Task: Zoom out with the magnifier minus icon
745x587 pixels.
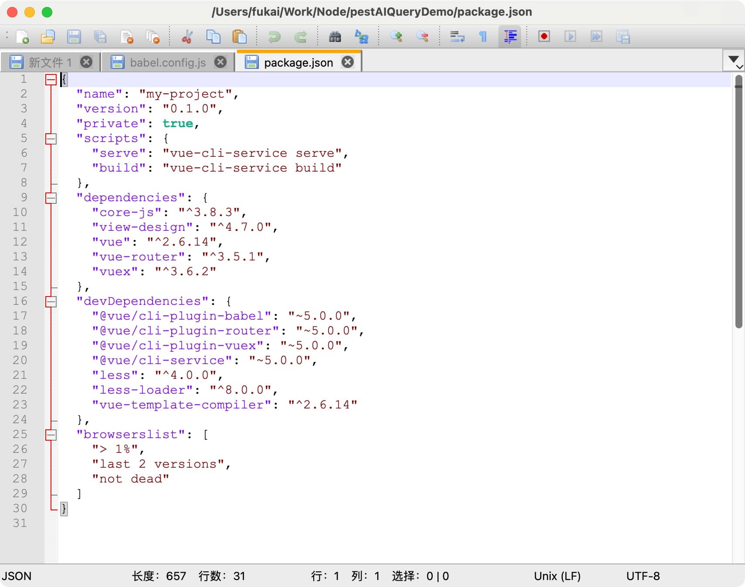Action: (422, 37)
